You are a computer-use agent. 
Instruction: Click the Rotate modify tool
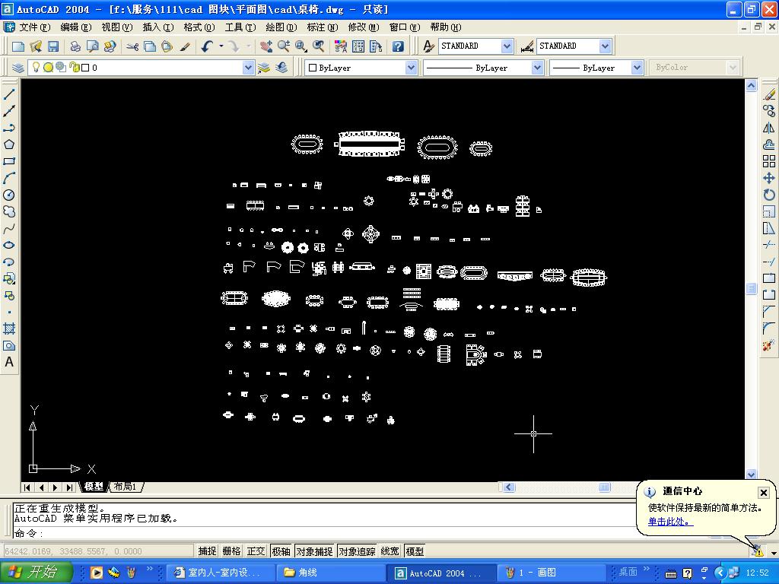pos(769,195)
